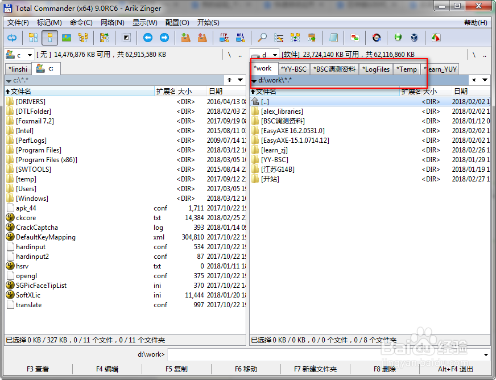
Task: Open the 命令(C) menu
Action: [81, 23]
